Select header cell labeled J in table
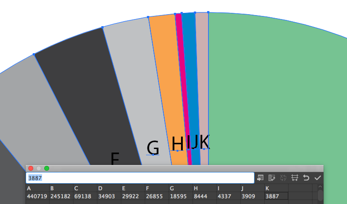347x204 pixels. tap(252, 188)
